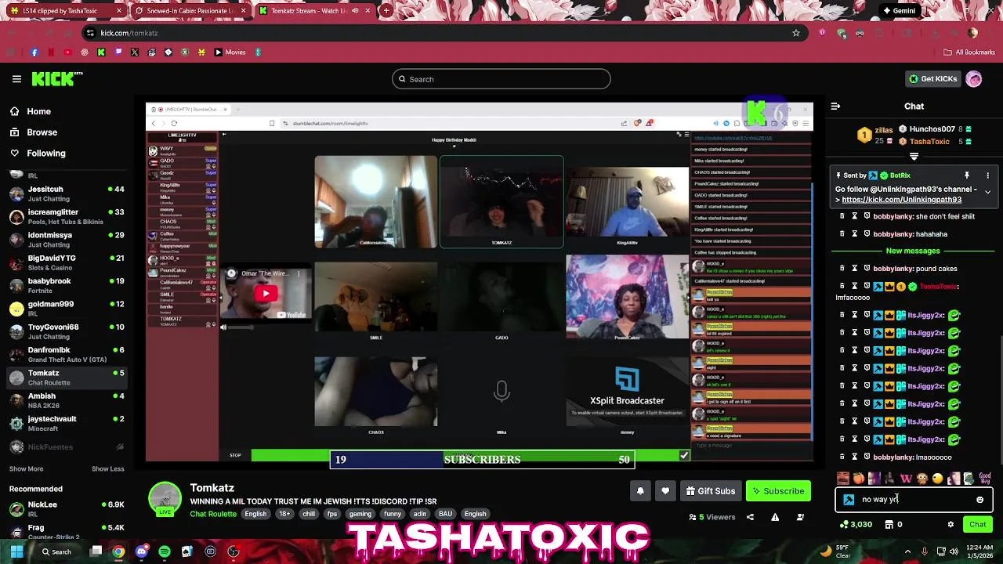Launch Spotify from the taskbar
Viewport: 1003px width, 564px height.
[x=164, y=551]
